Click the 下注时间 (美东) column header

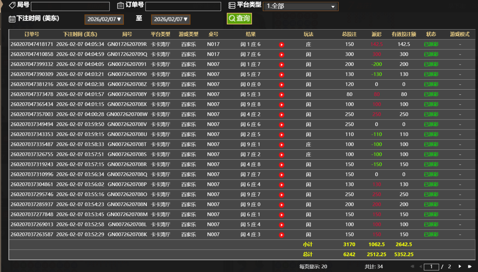click(80, 34)
